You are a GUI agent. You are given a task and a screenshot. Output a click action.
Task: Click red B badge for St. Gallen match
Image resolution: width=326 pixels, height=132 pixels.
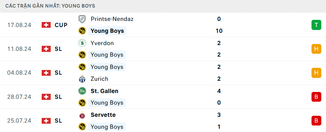(x=316, y=97)
